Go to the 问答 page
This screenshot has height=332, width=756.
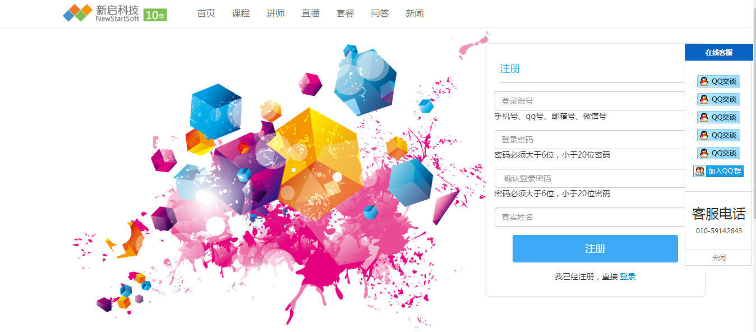[x=380, y=13]
